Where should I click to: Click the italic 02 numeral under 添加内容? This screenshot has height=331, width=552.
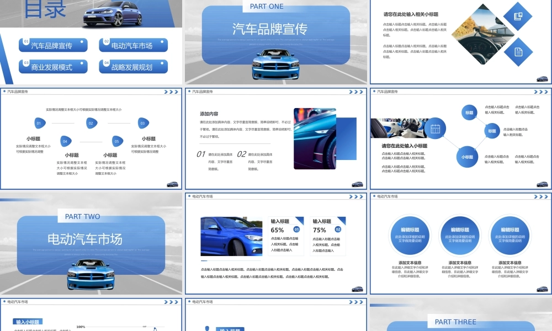point(242,154)
